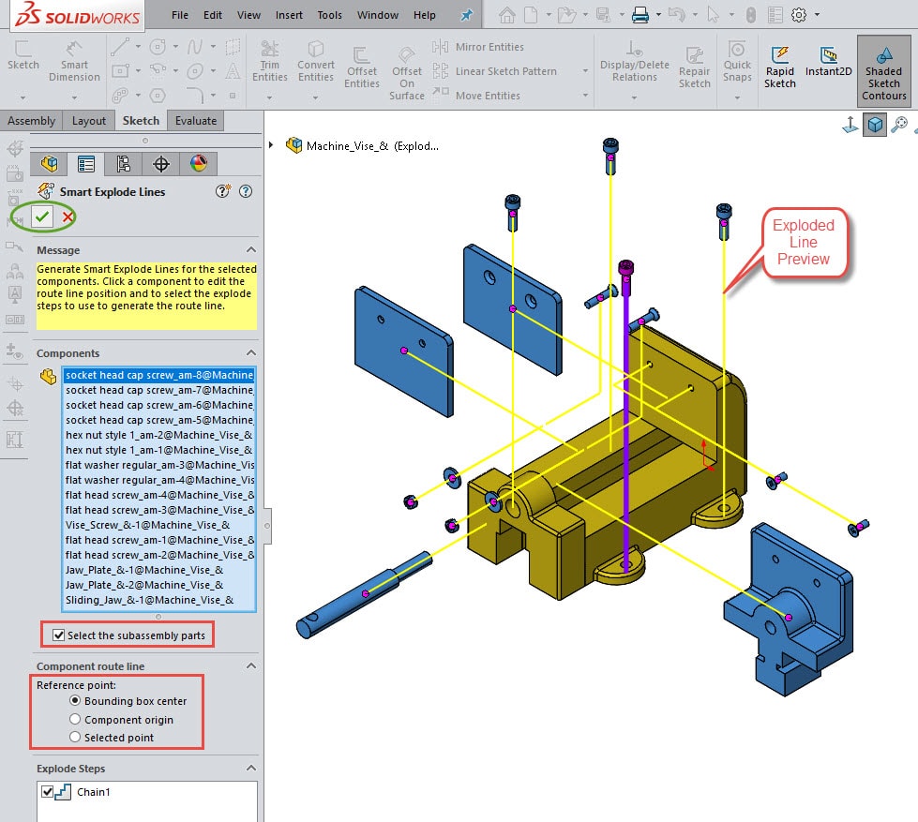Toggle Shaded Sketch Contours
Viewport: 918px width, 822px height.
click(883, 70)
